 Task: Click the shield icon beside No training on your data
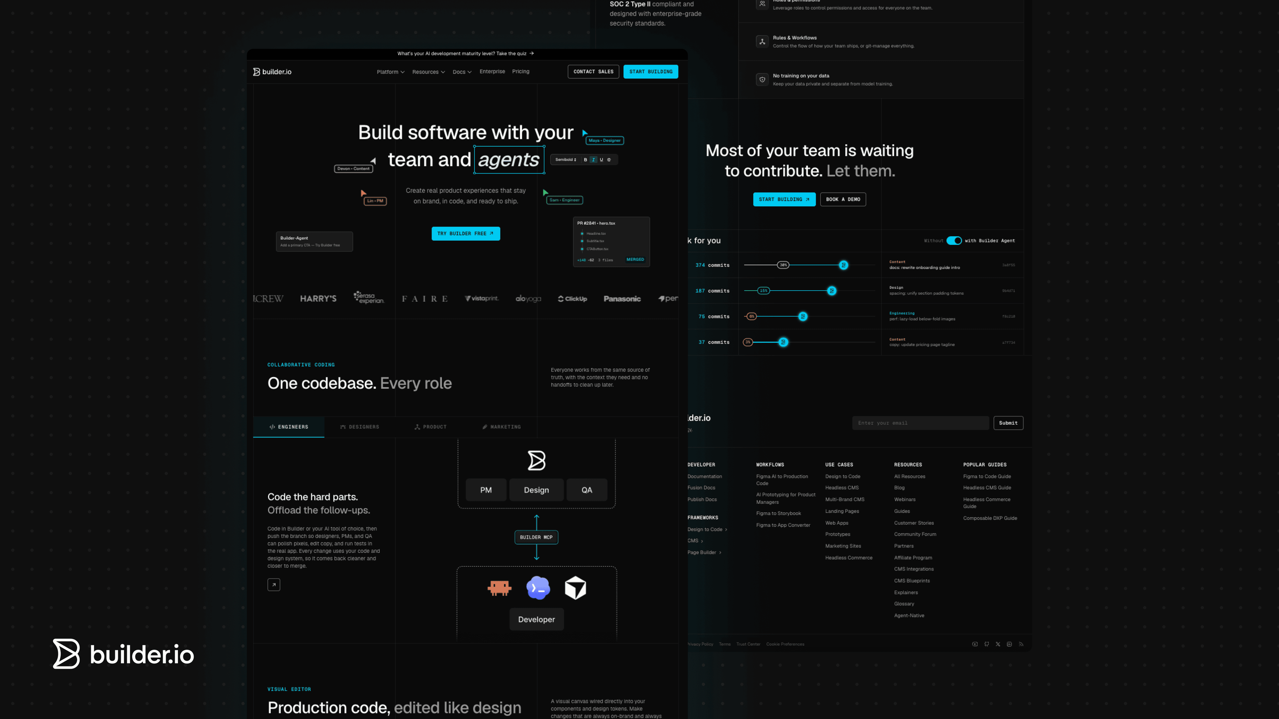(762, 80)
